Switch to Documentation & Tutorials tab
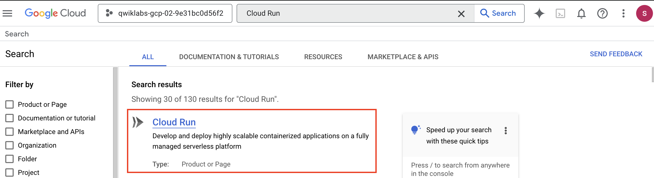The image size is (654, 178). (x=229, y=57)
